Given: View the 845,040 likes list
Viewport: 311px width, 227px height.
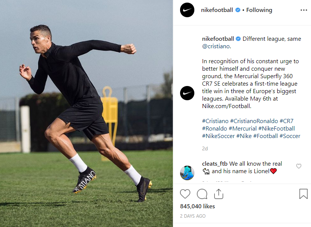Looking at the screenshot, I should click(x=197, y=206).
